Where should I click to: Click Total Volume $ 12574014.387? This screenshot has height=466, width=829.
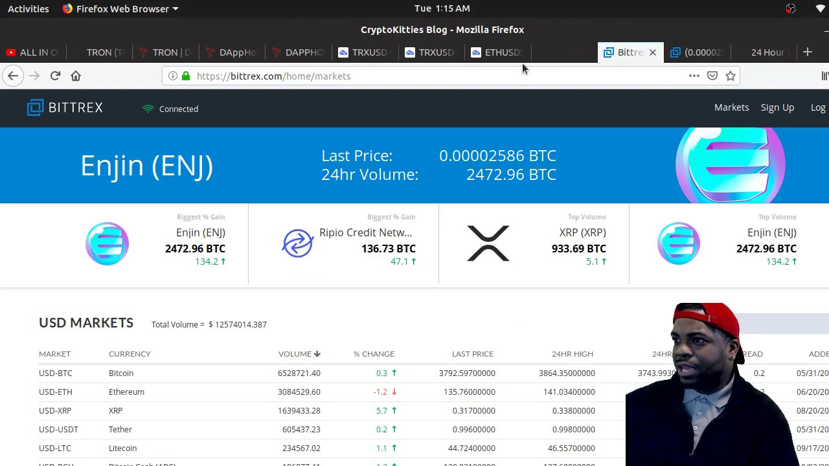209,325
